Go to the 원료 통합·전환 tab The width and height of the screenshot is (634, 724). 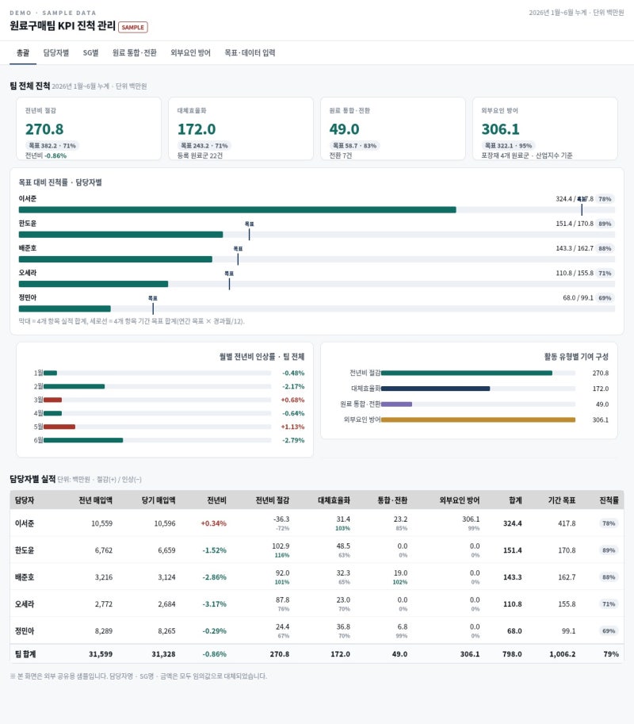(134, 52)
